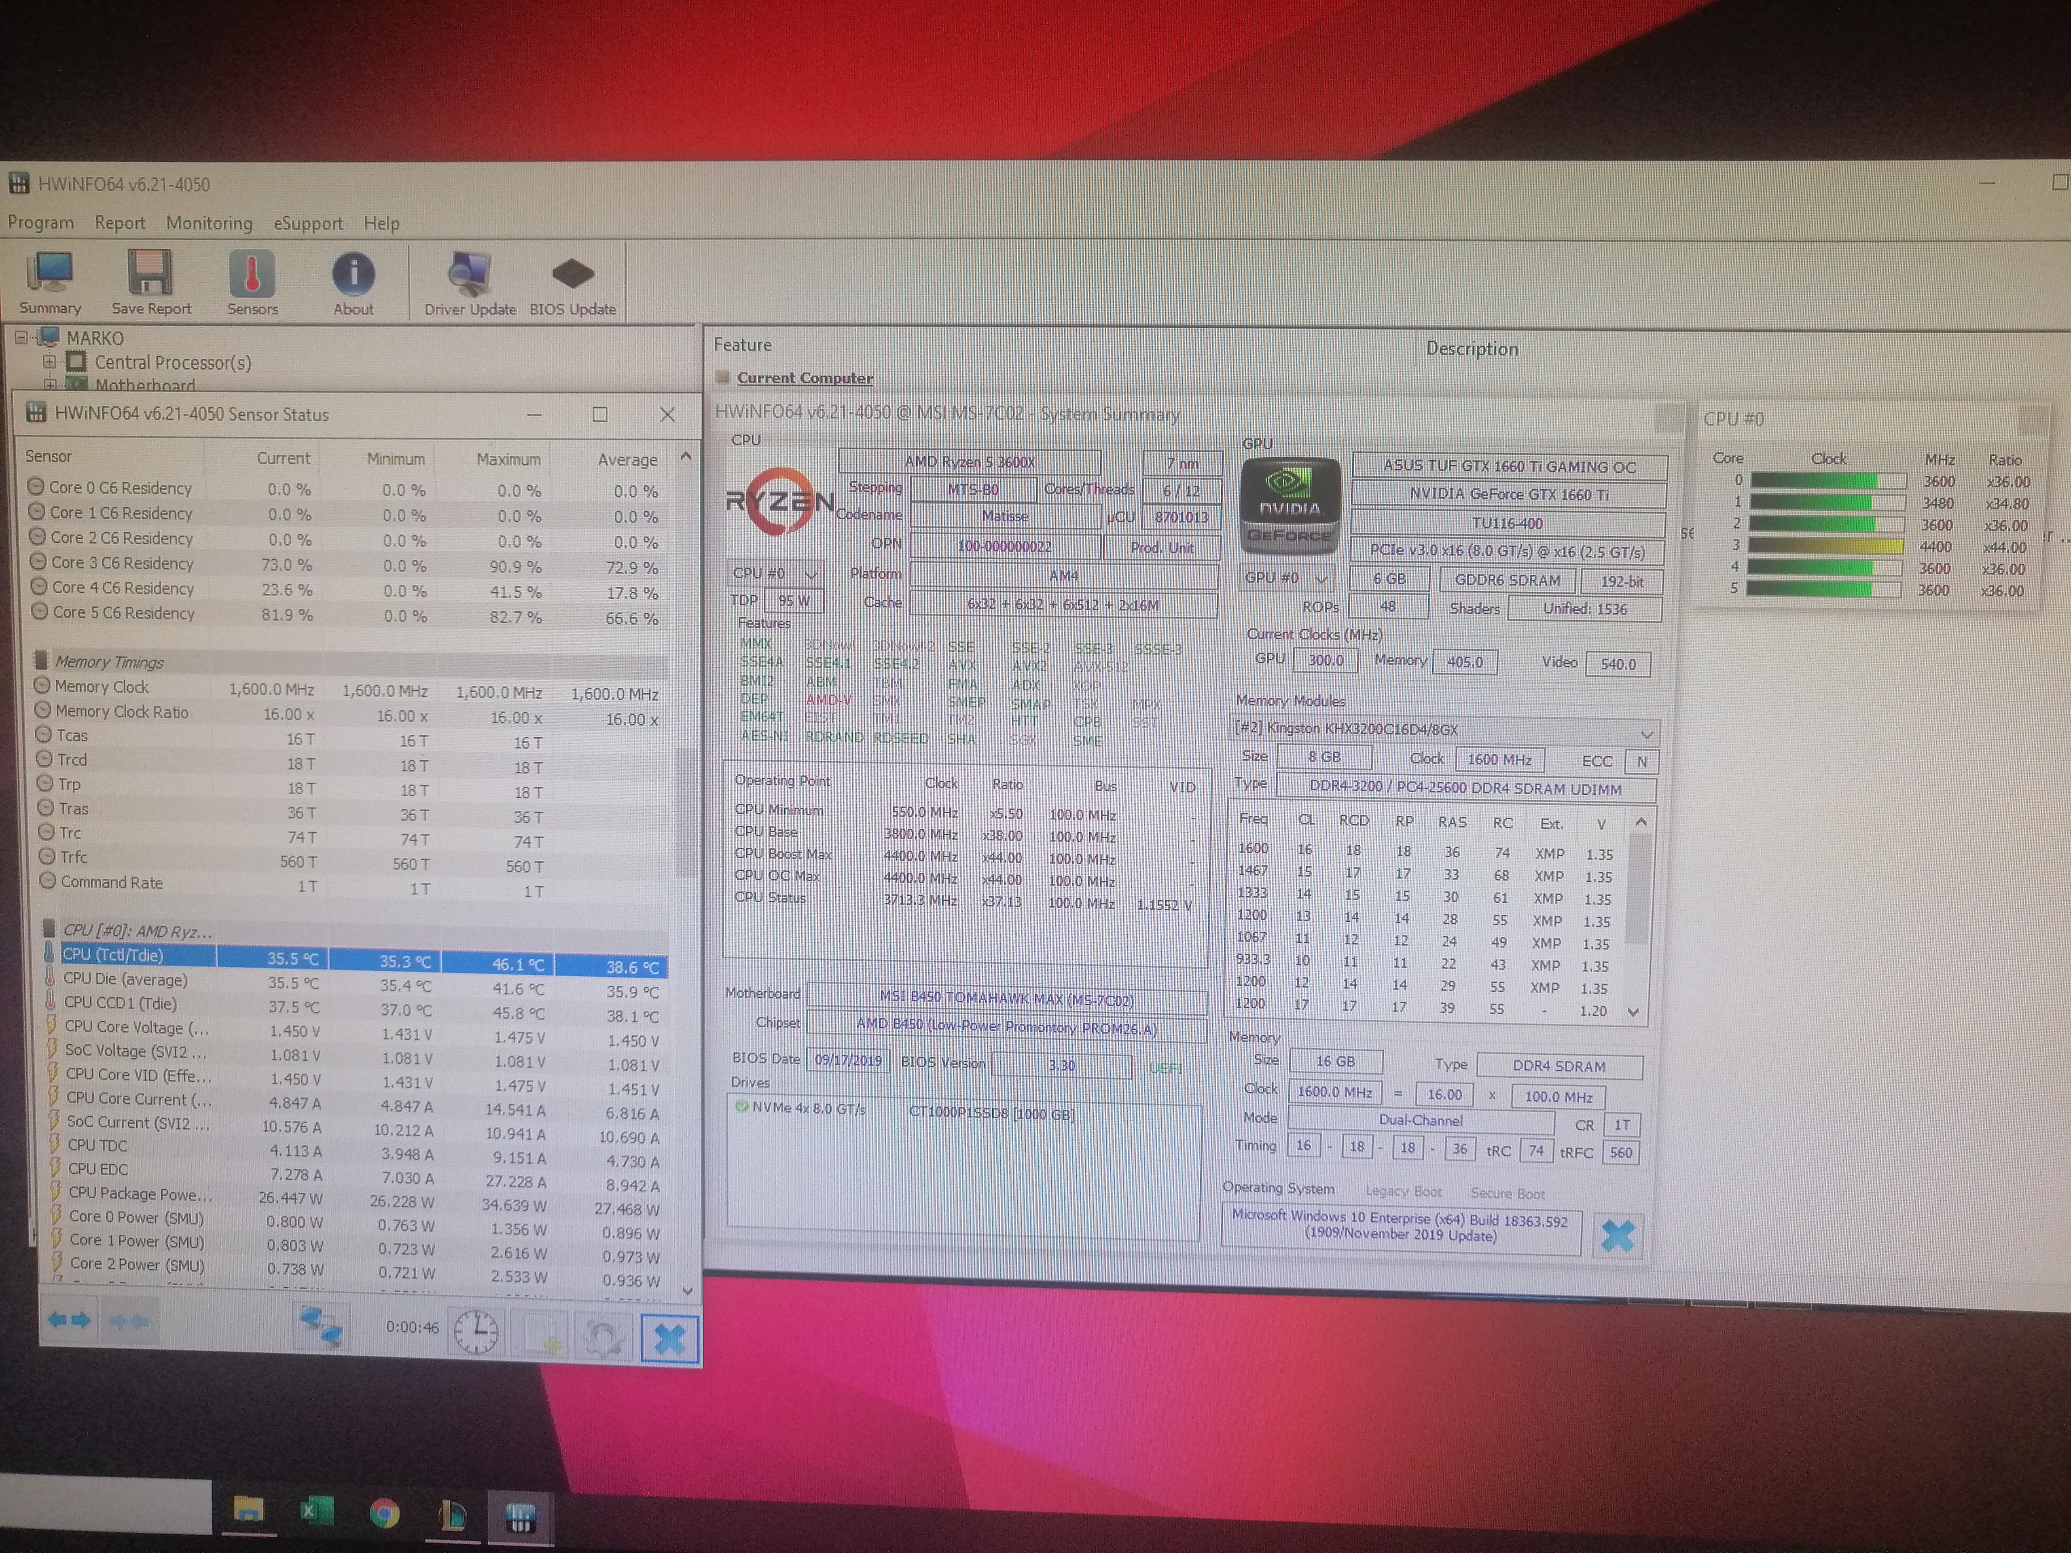The image size is (2071, 1553).
Task: Click Core 3 clock bar in CPU #0
Action: pos(1826,546)
